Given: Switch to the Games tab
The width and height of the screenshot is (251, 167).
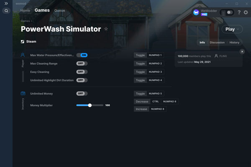Looking at the screenshot, I should [42, 10].
